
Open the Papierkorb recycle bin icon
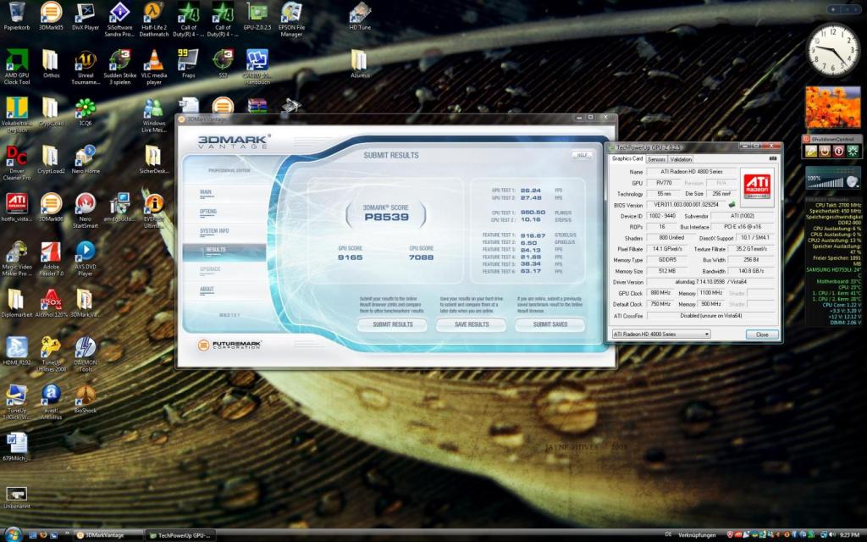[x=17, y=16]
